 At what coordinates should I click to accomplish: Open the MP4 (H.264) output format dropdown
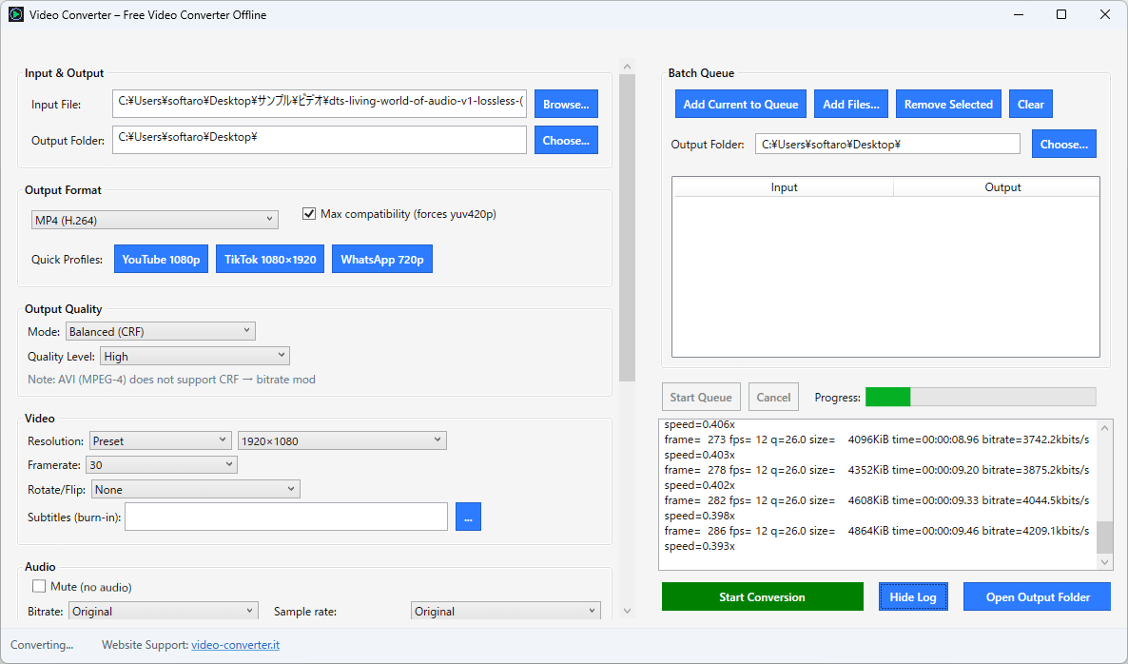click(x=154, y=221)
